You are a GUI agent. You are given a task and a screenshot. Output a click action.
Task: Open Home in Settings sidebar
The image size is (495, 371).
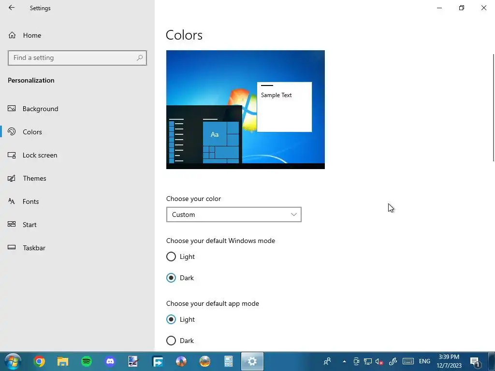point(25,35)
